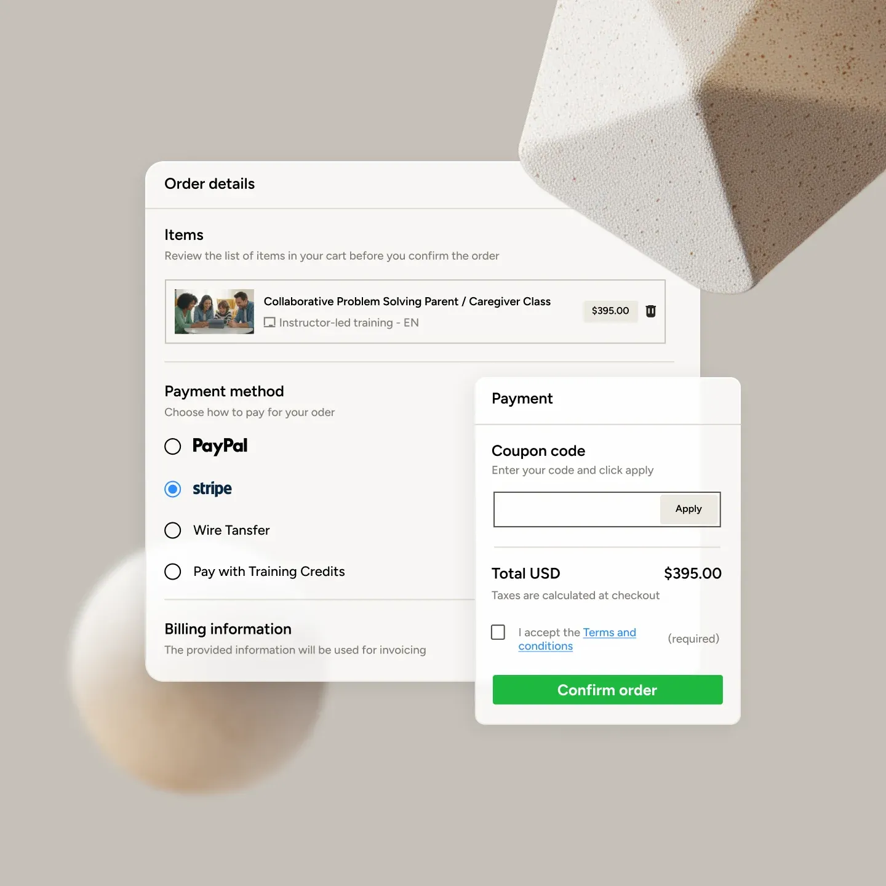
Task: Click the Stripe logo
Action: [x=212, y=489]
